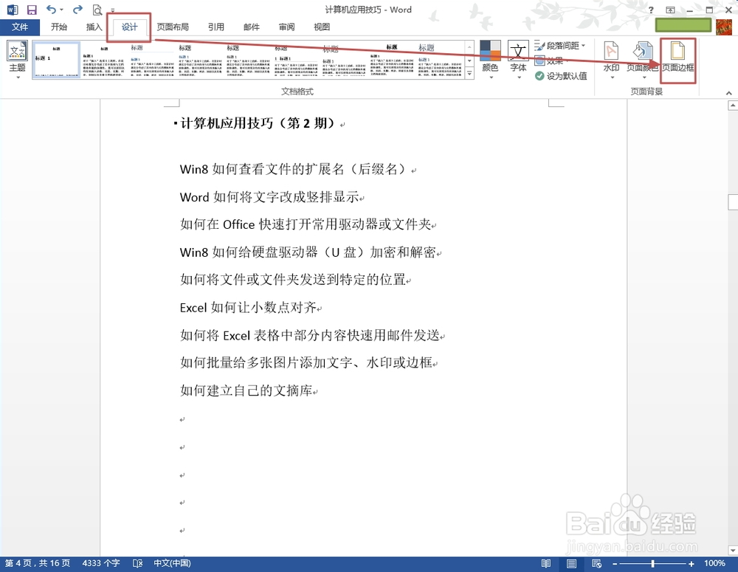Open the Undo history dropdown arrow
The image size is (738, 572).
point(62,10)
